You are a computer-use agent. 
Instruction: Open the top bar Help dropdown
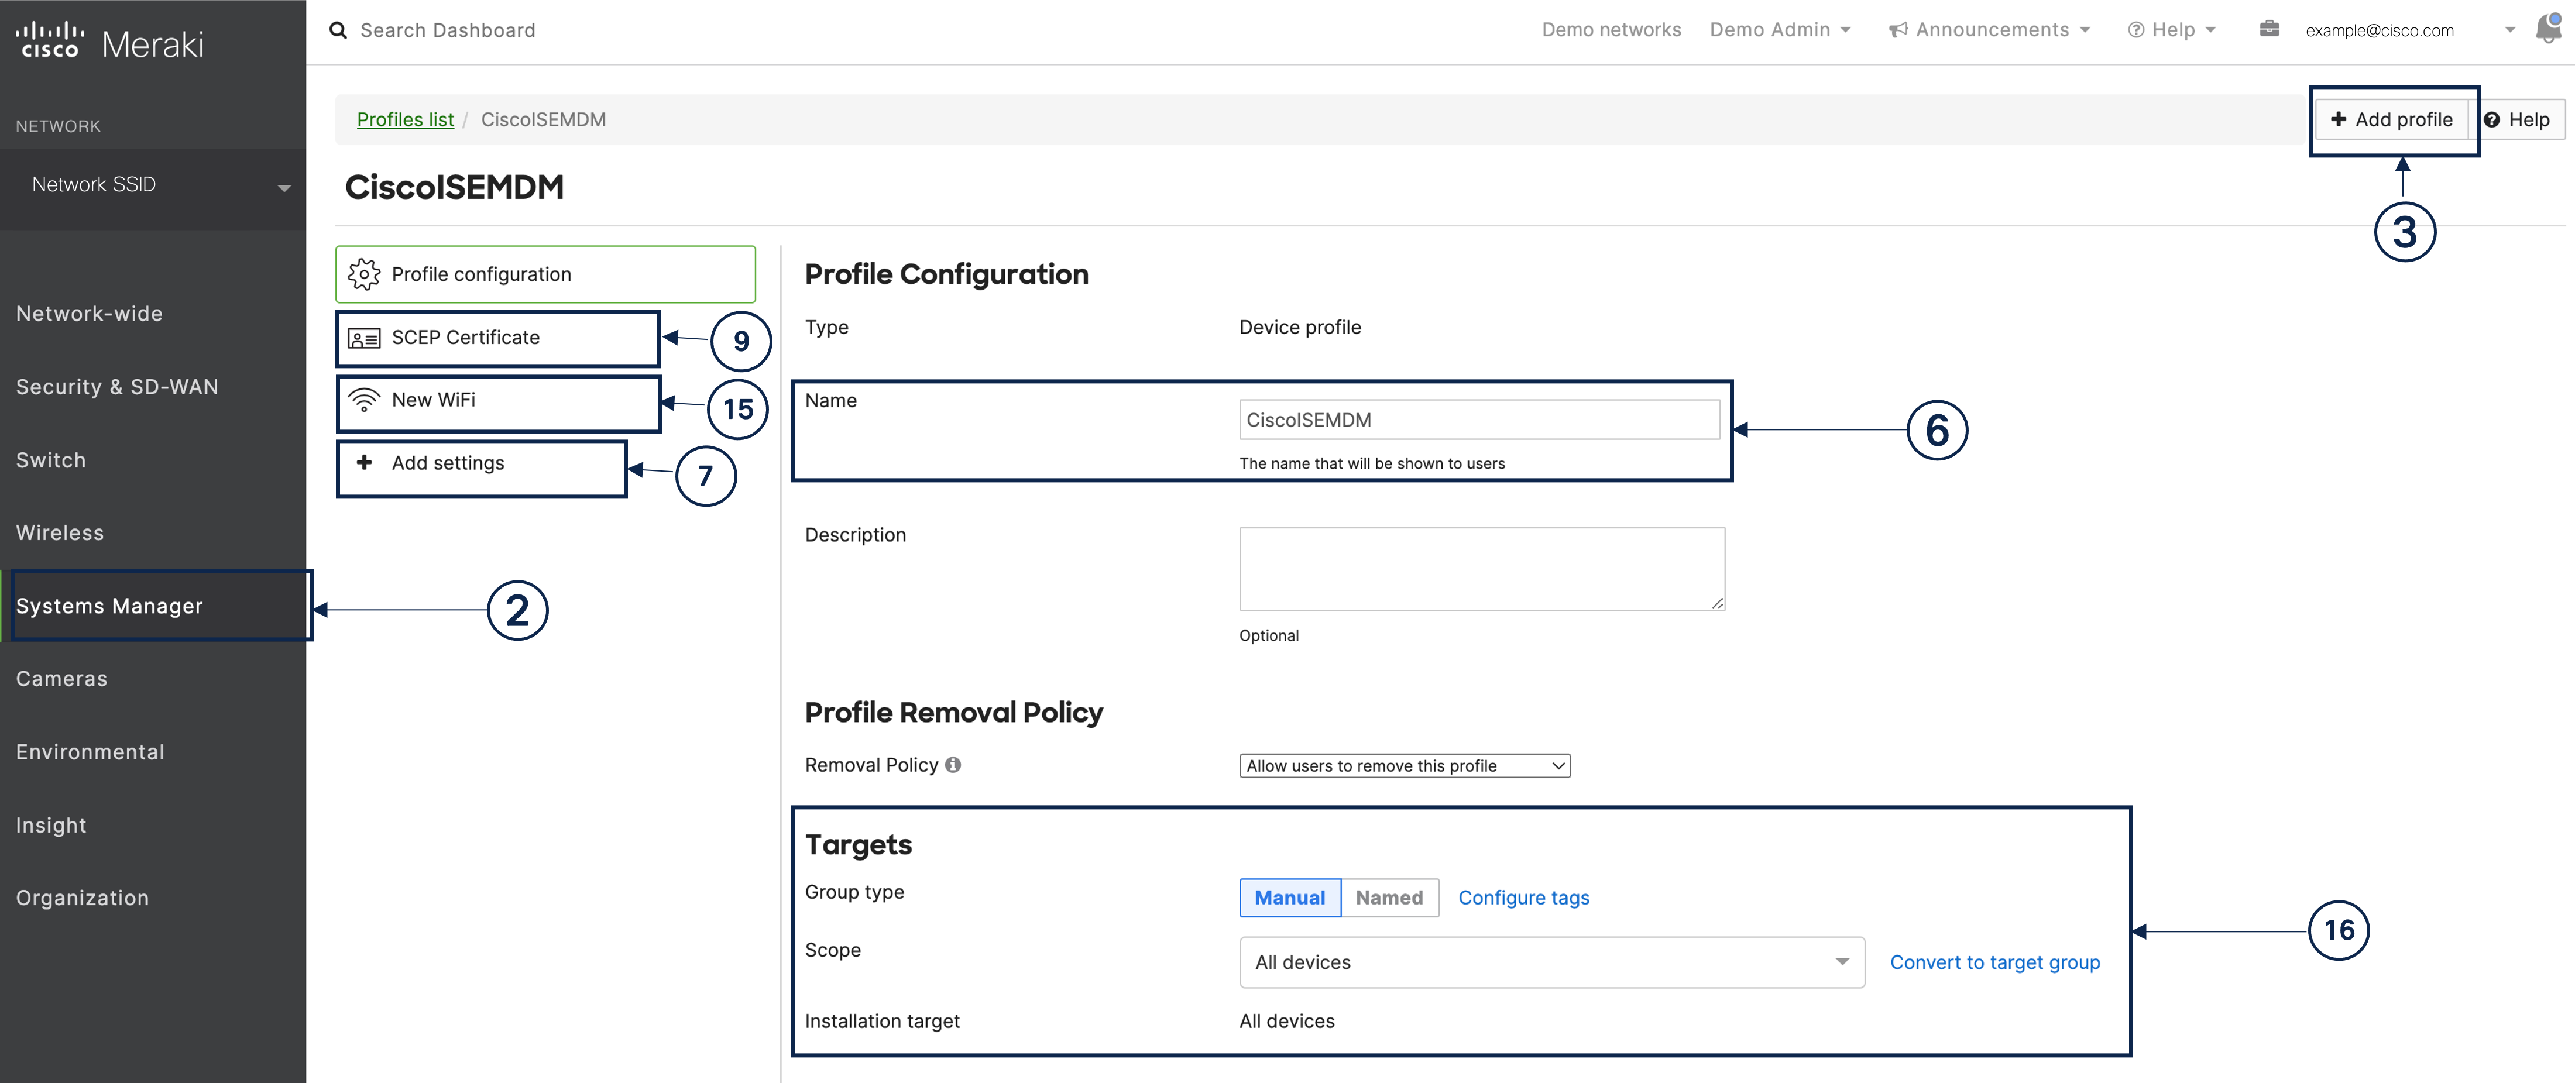[2171, 30]
